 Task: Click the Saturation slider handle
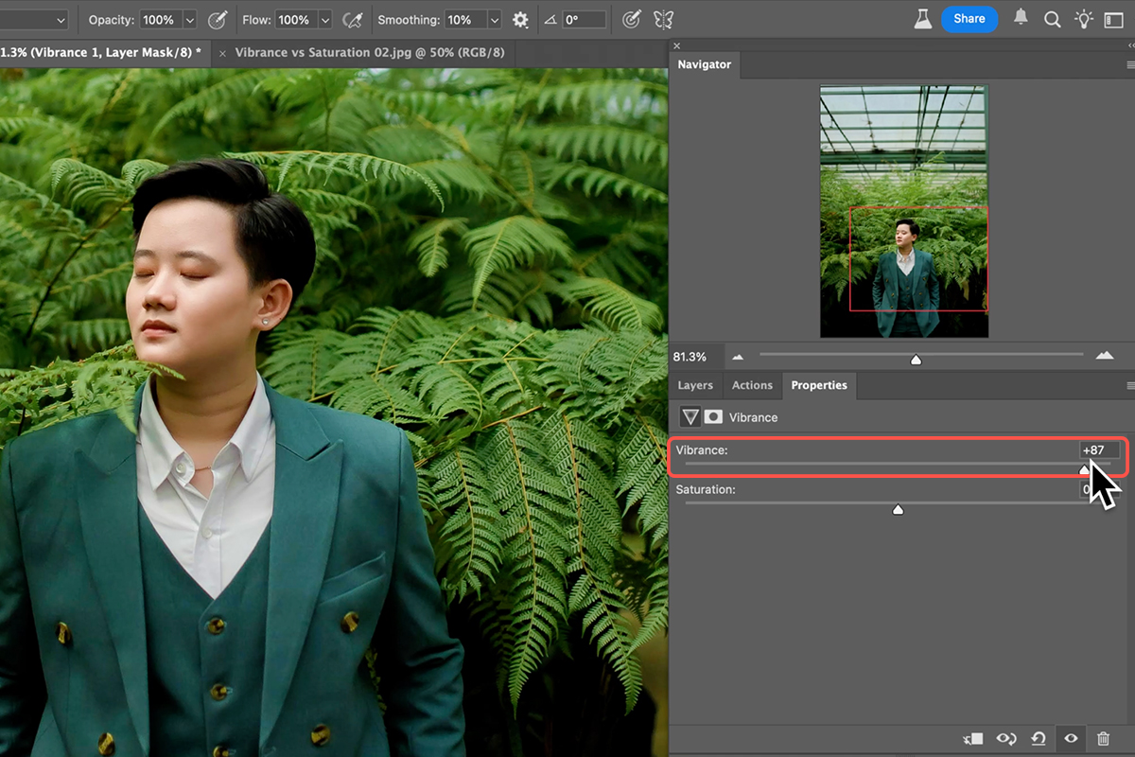click(x=898, y=510)
